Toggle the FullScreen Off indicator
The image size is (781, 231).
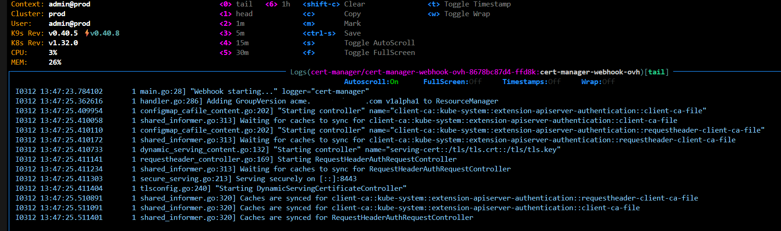[452, 82]
